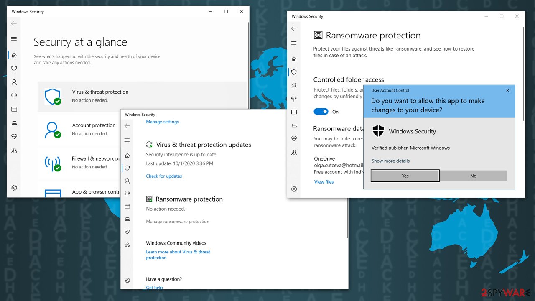Click No in User Account Control dialog
Image resolution: width=535 pixels, height=301 pixels.
click(x=473, y=176)
